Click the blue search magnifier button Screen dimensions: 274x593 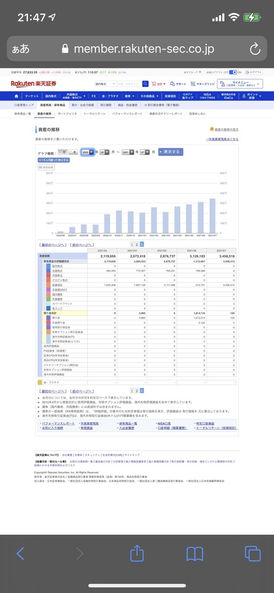pos(146,84)
